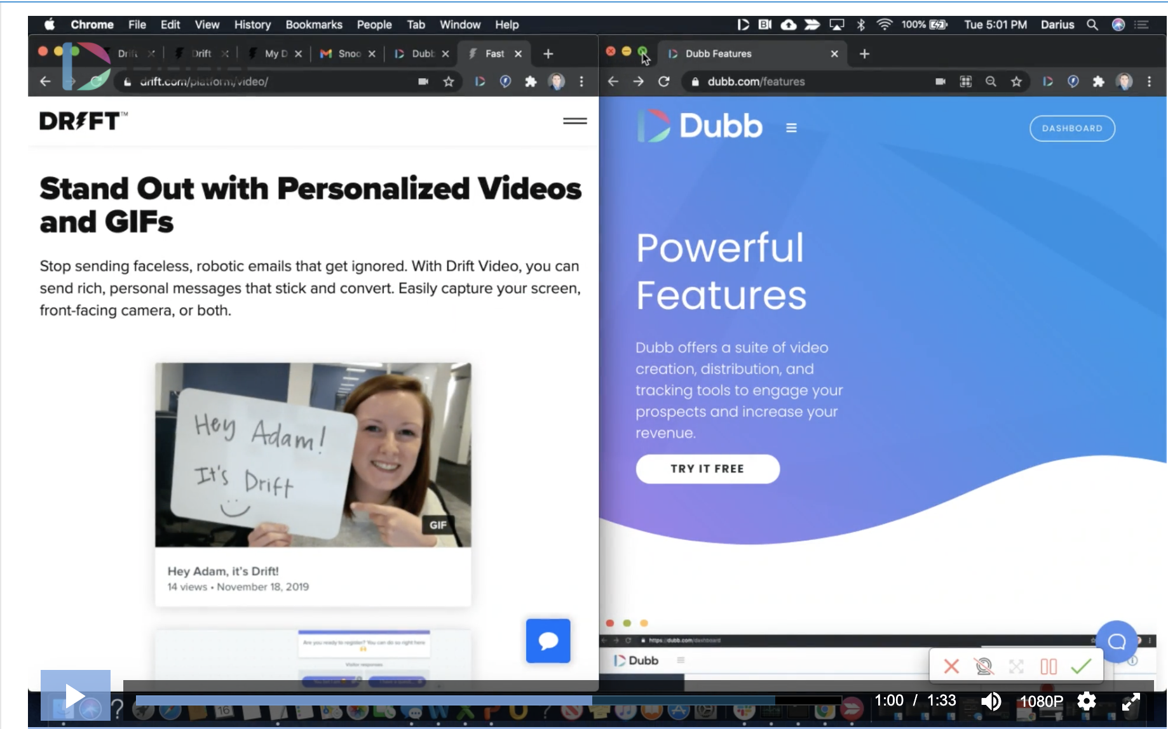The image size is (1168, 729).
Task: Enter fullscreen with the expand arrows
Action: click(x=1131, y=701)
